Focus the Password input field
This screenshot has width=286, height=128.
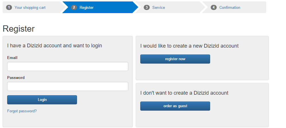68,86
